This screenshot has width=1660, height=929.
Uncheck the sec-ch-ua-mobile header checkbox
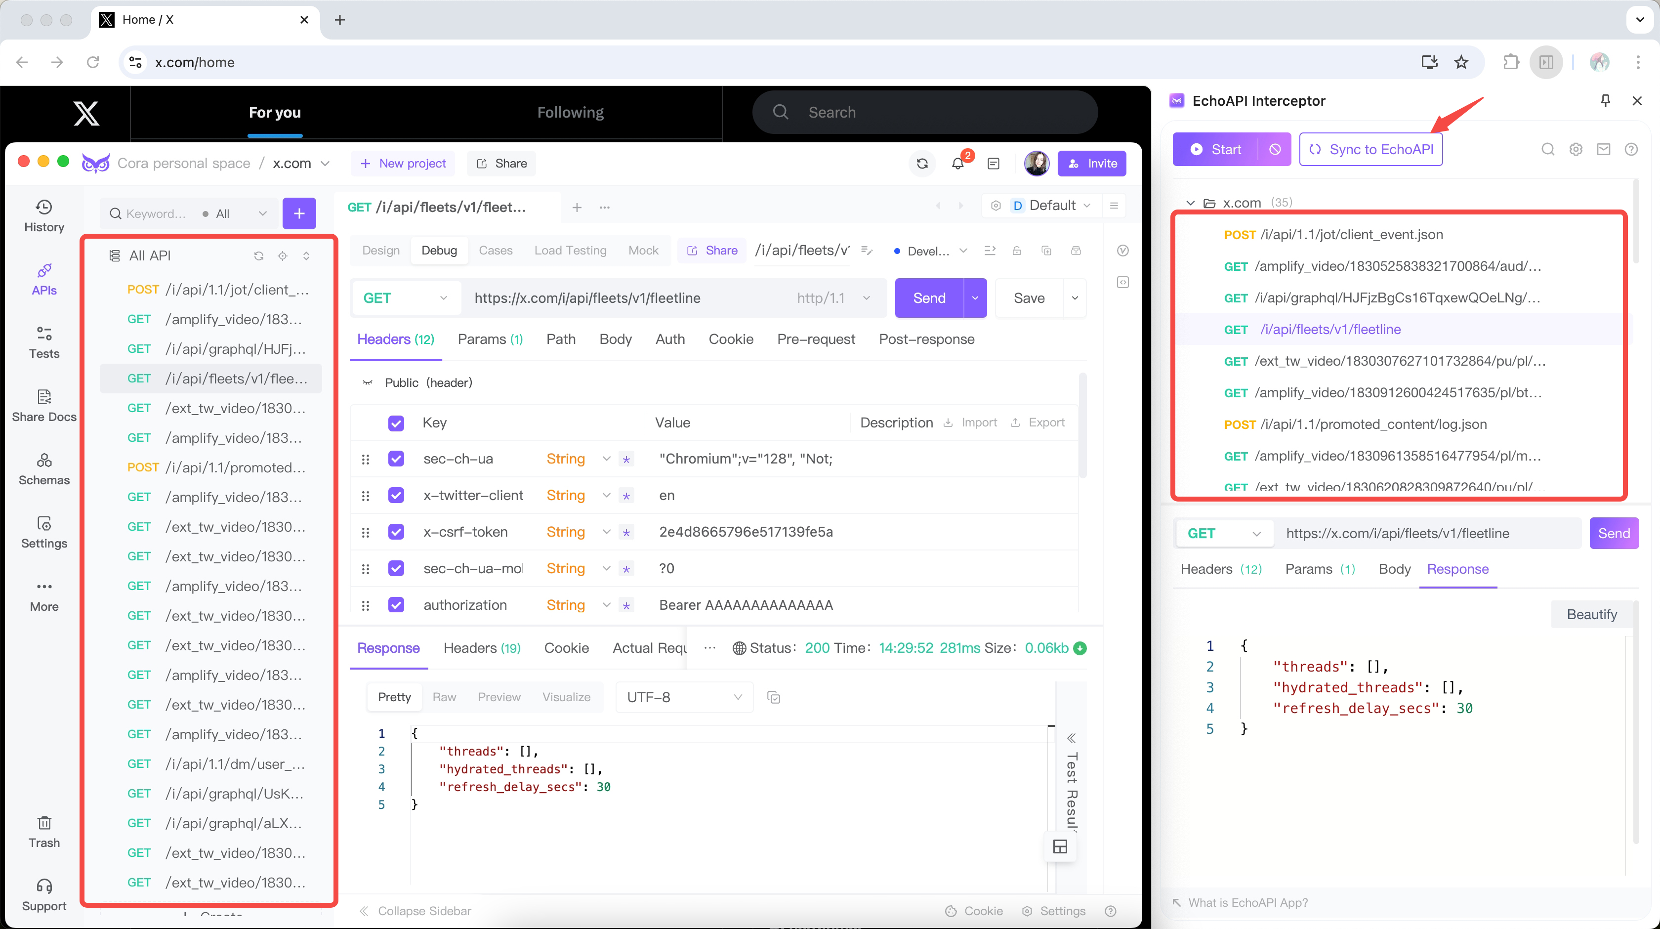(x=396, y=569)
